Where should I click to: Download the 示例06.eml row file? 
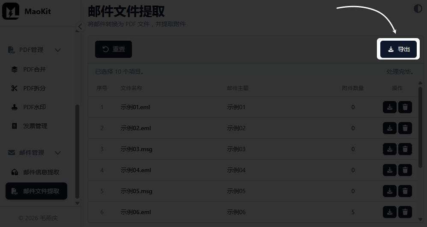tap(389, 212)
